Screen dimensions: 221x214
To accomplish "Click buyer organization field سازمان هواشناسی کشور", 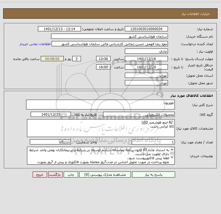I will tap(109, 36).
